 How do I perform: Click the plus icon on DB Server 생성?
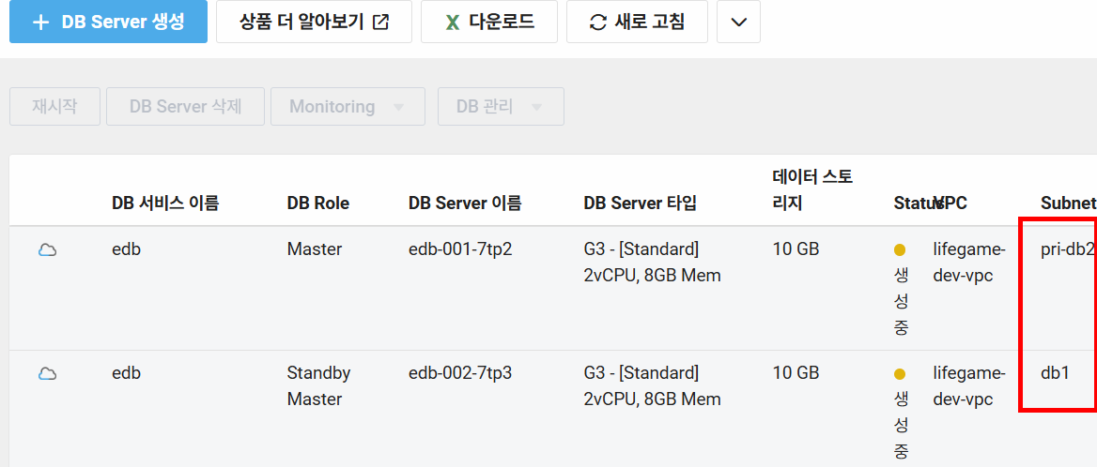point(40,22)
